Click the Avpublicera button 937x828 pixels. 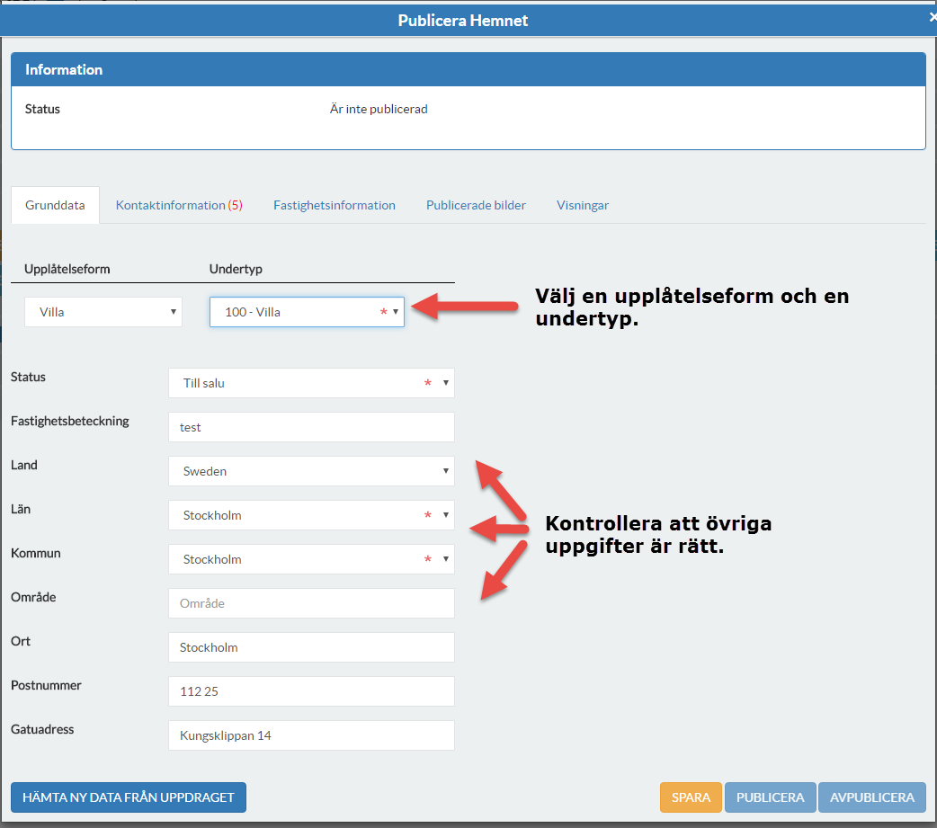click(x=872, y=797)
